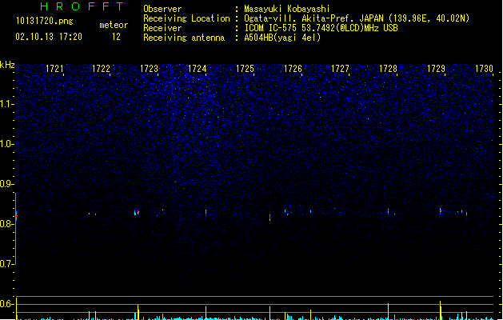Screen dimensions: 503x320
Task: Click the 'Receiver' field label
Action: (x=162, y=28)
